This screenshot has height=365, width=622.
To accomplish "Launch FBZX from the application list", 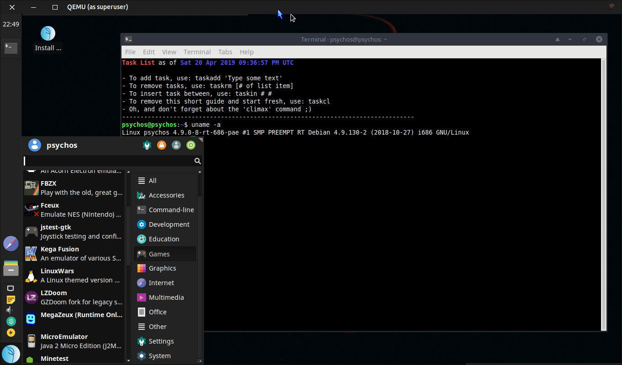I will tap(73, 188).
